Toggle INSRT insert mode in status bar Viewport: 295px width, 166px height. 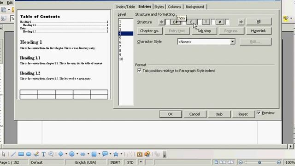point(115,162)
